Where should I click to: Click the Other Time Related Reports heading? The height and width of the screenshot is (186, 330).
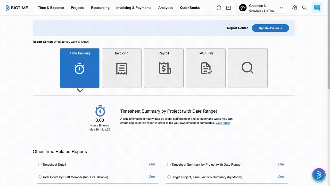(x=60, y=152)
